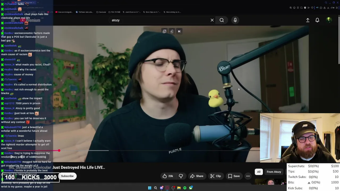Open the 'How an immigrati...' bookmark
The image size is (340, 191).
64,12
